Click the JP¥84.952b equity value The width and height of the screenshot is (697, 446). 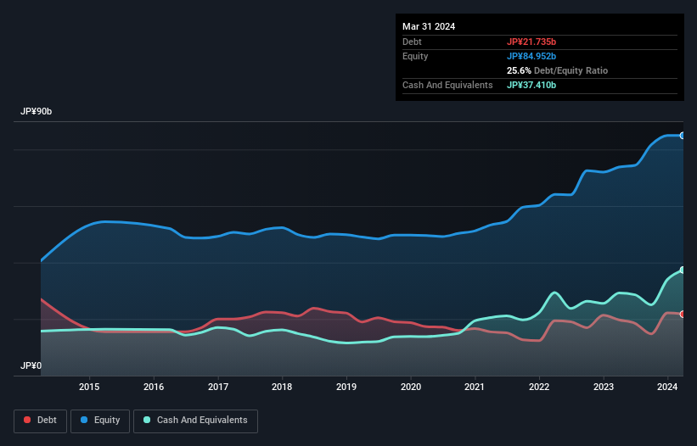click(531, 56)
